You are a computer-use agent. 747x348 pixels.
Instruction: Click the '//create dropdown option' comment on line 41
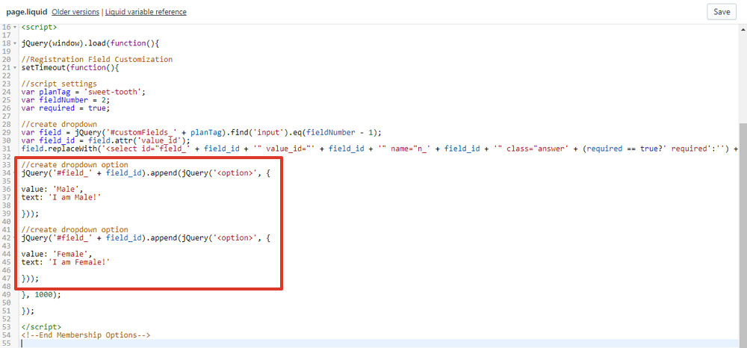(x=74, y=229)
